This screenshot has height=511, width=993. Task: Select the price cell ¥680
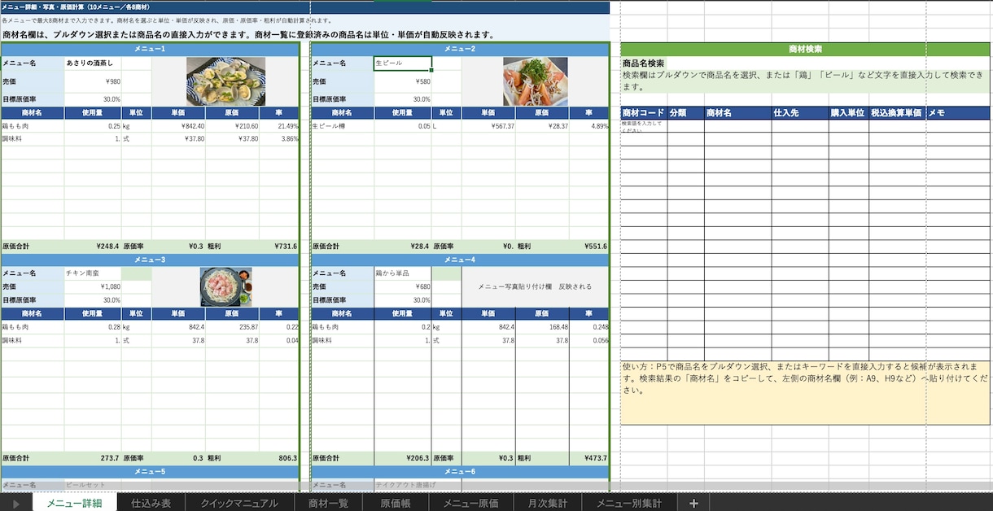(x=403, y=286)
